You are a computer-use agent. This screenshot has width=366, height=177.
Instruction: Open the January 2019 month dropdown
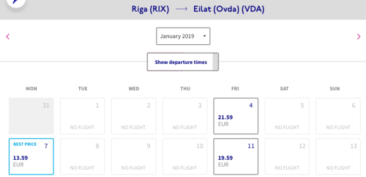183,36
